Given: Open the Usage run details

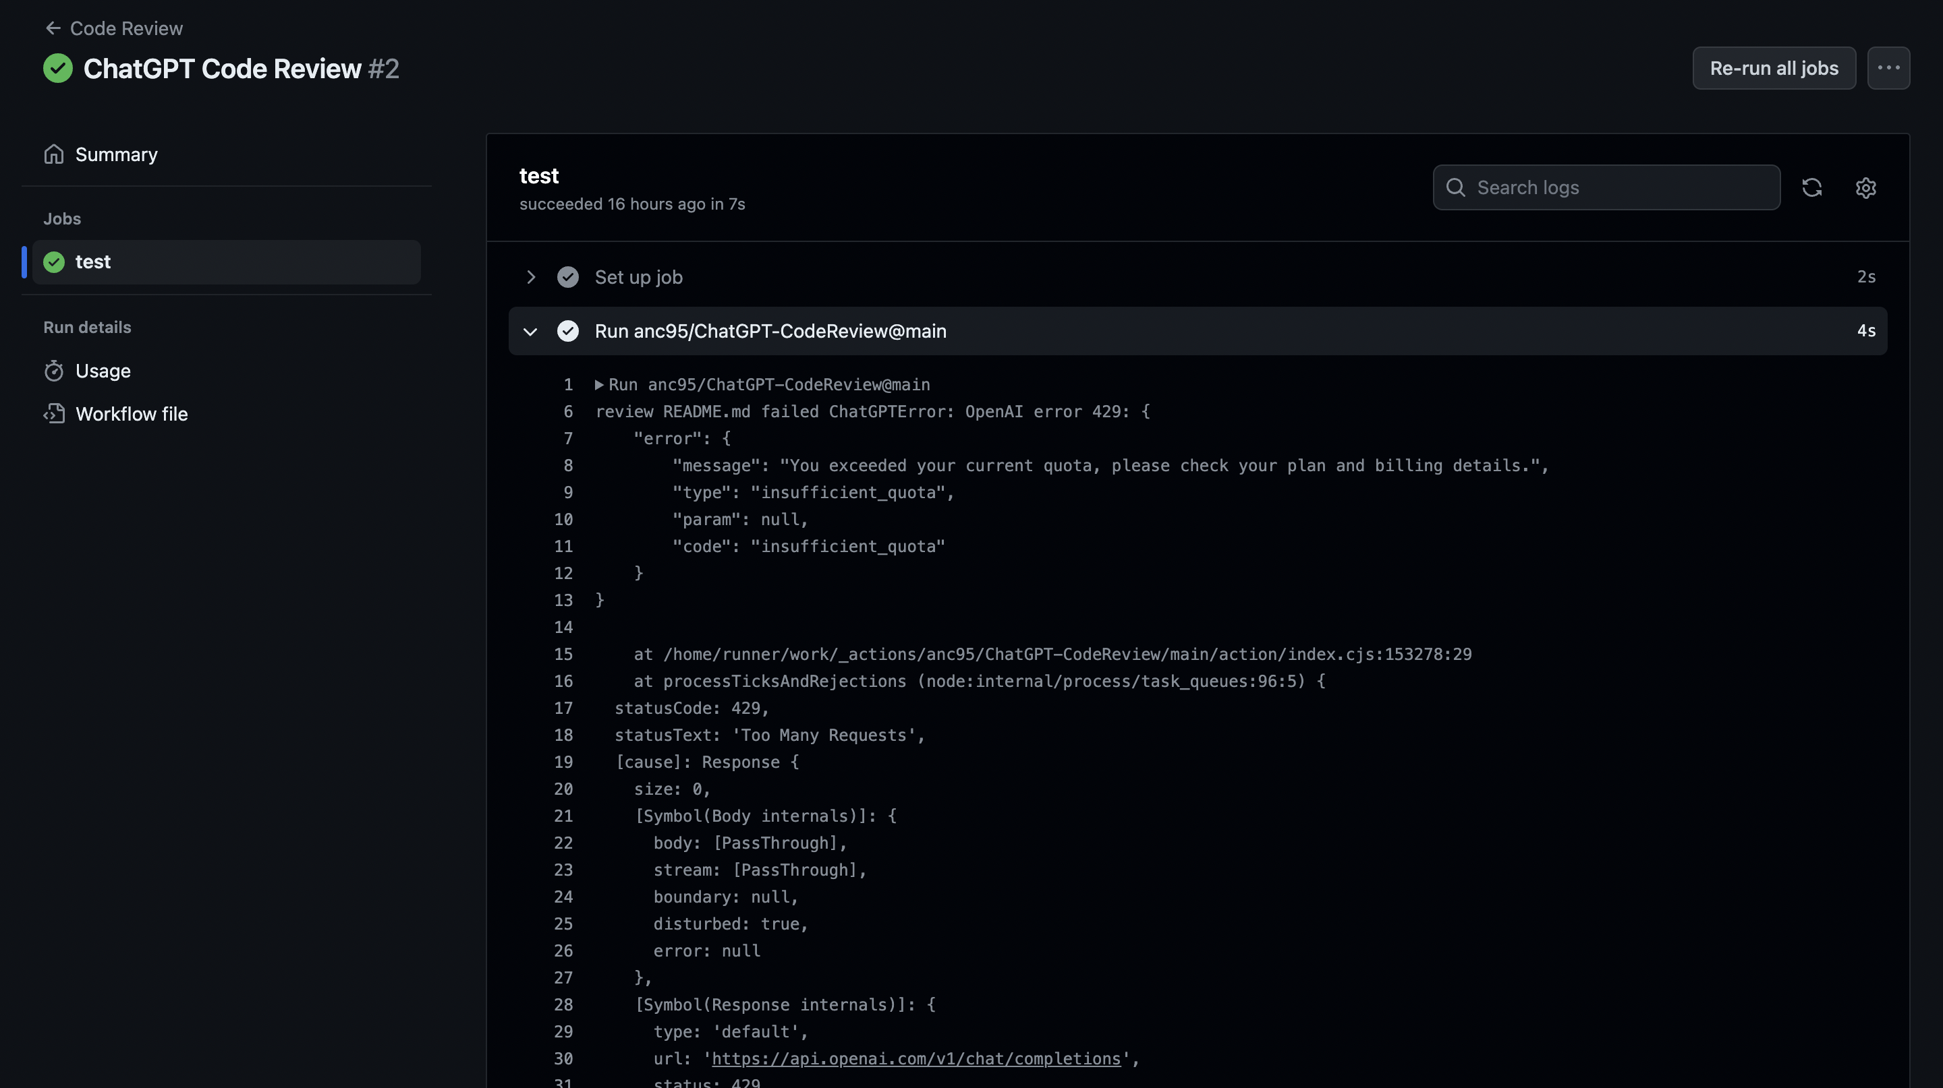Looking at the screenshot, I should click(103, 371).
